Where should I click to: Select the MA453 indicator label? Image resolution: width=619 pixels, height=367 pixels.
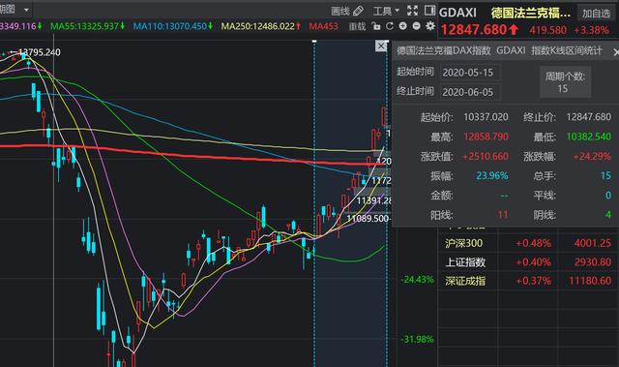point(324,26)
